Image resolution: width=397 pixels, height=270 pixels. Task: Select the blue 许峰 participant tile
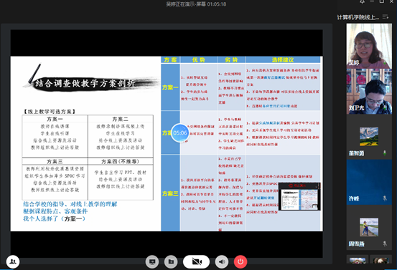369,182
